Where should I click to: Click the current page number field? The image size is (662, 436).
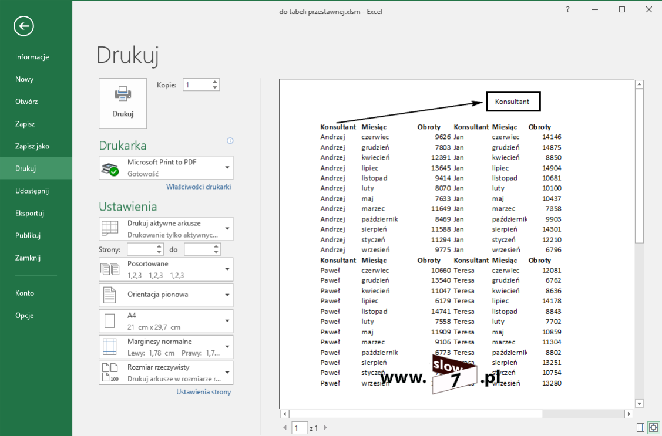pyautogui.click(x=300, y=428)
